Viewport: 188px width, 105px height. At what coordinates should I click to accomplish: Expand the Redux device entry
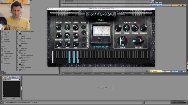[18, 41]
